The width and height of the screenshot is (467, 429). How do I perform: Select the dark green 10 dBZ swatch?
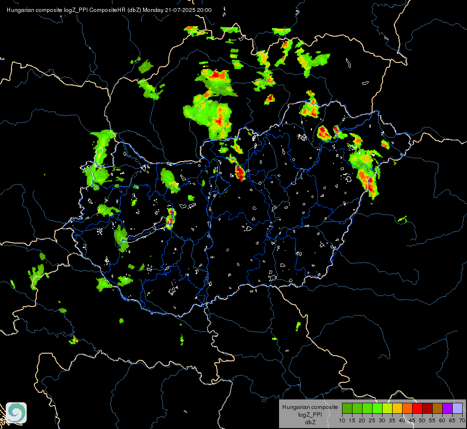pos(347,408)
